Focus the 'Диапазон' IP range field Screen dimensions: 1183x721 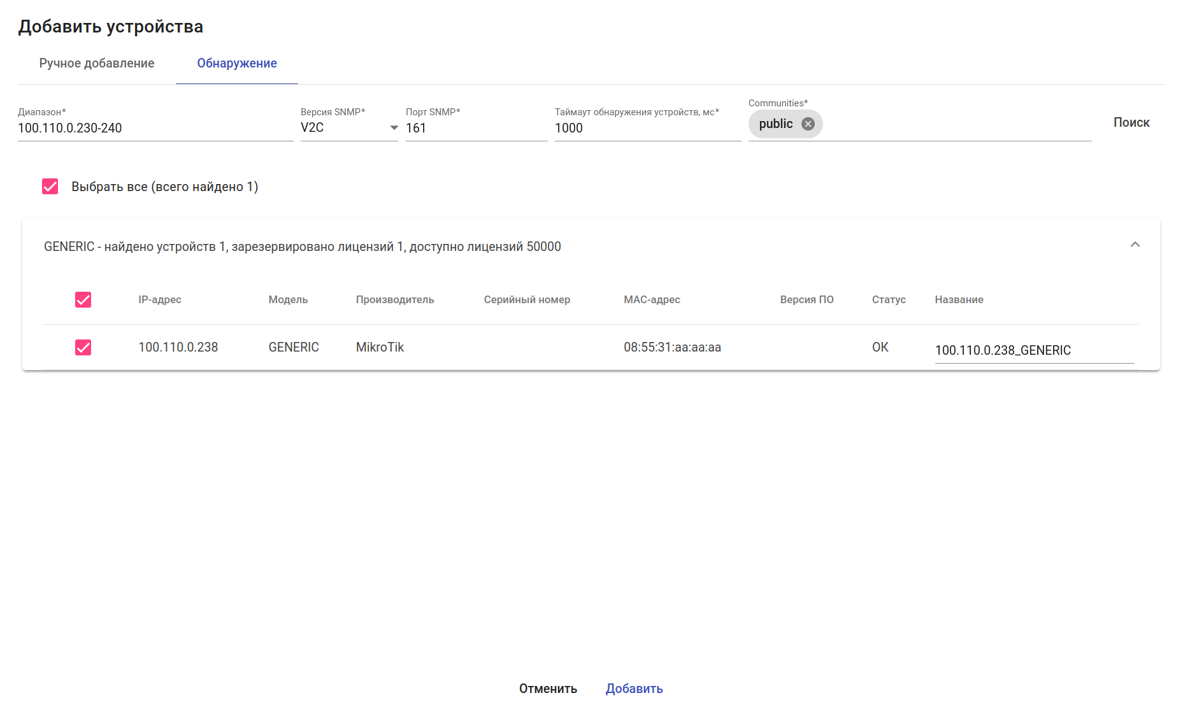pyautogui.click(x=155, y=128)
